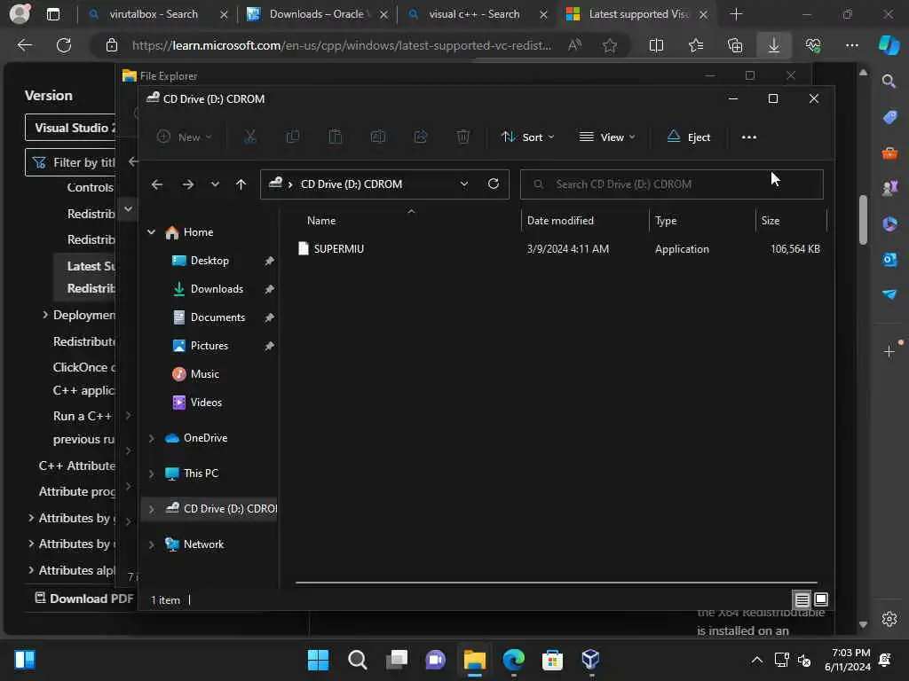Viewport: 909px width, 681px height.
Task: Expand the This PC tree node
Action: [x=151, y=474]
